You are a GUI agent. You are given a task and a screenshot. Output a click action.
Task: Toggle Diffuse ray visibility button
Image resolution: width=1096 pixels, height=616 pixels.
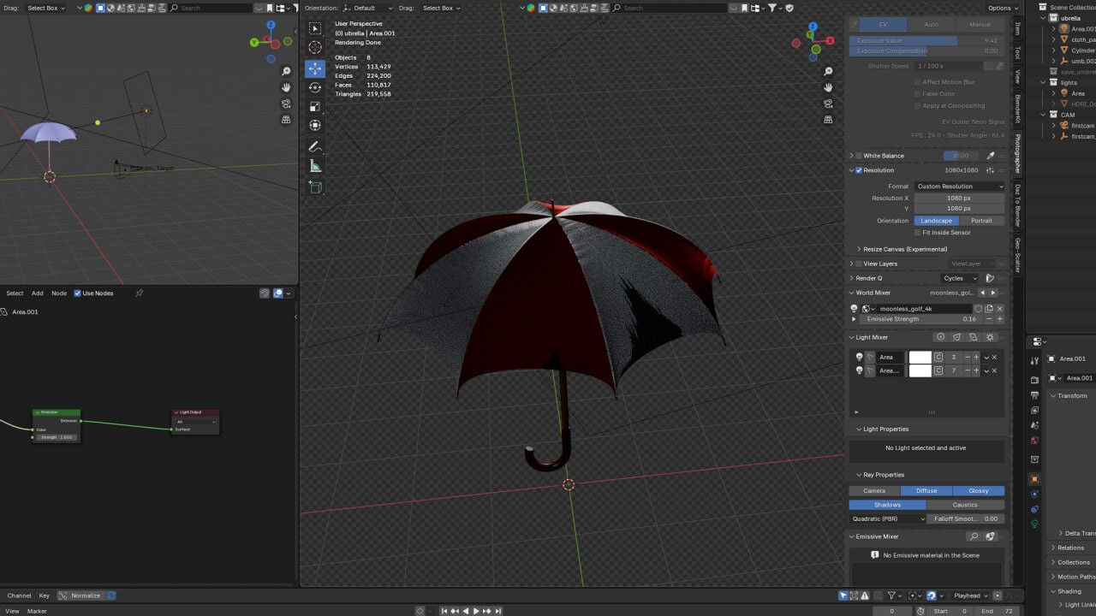(x=926, y=491)
